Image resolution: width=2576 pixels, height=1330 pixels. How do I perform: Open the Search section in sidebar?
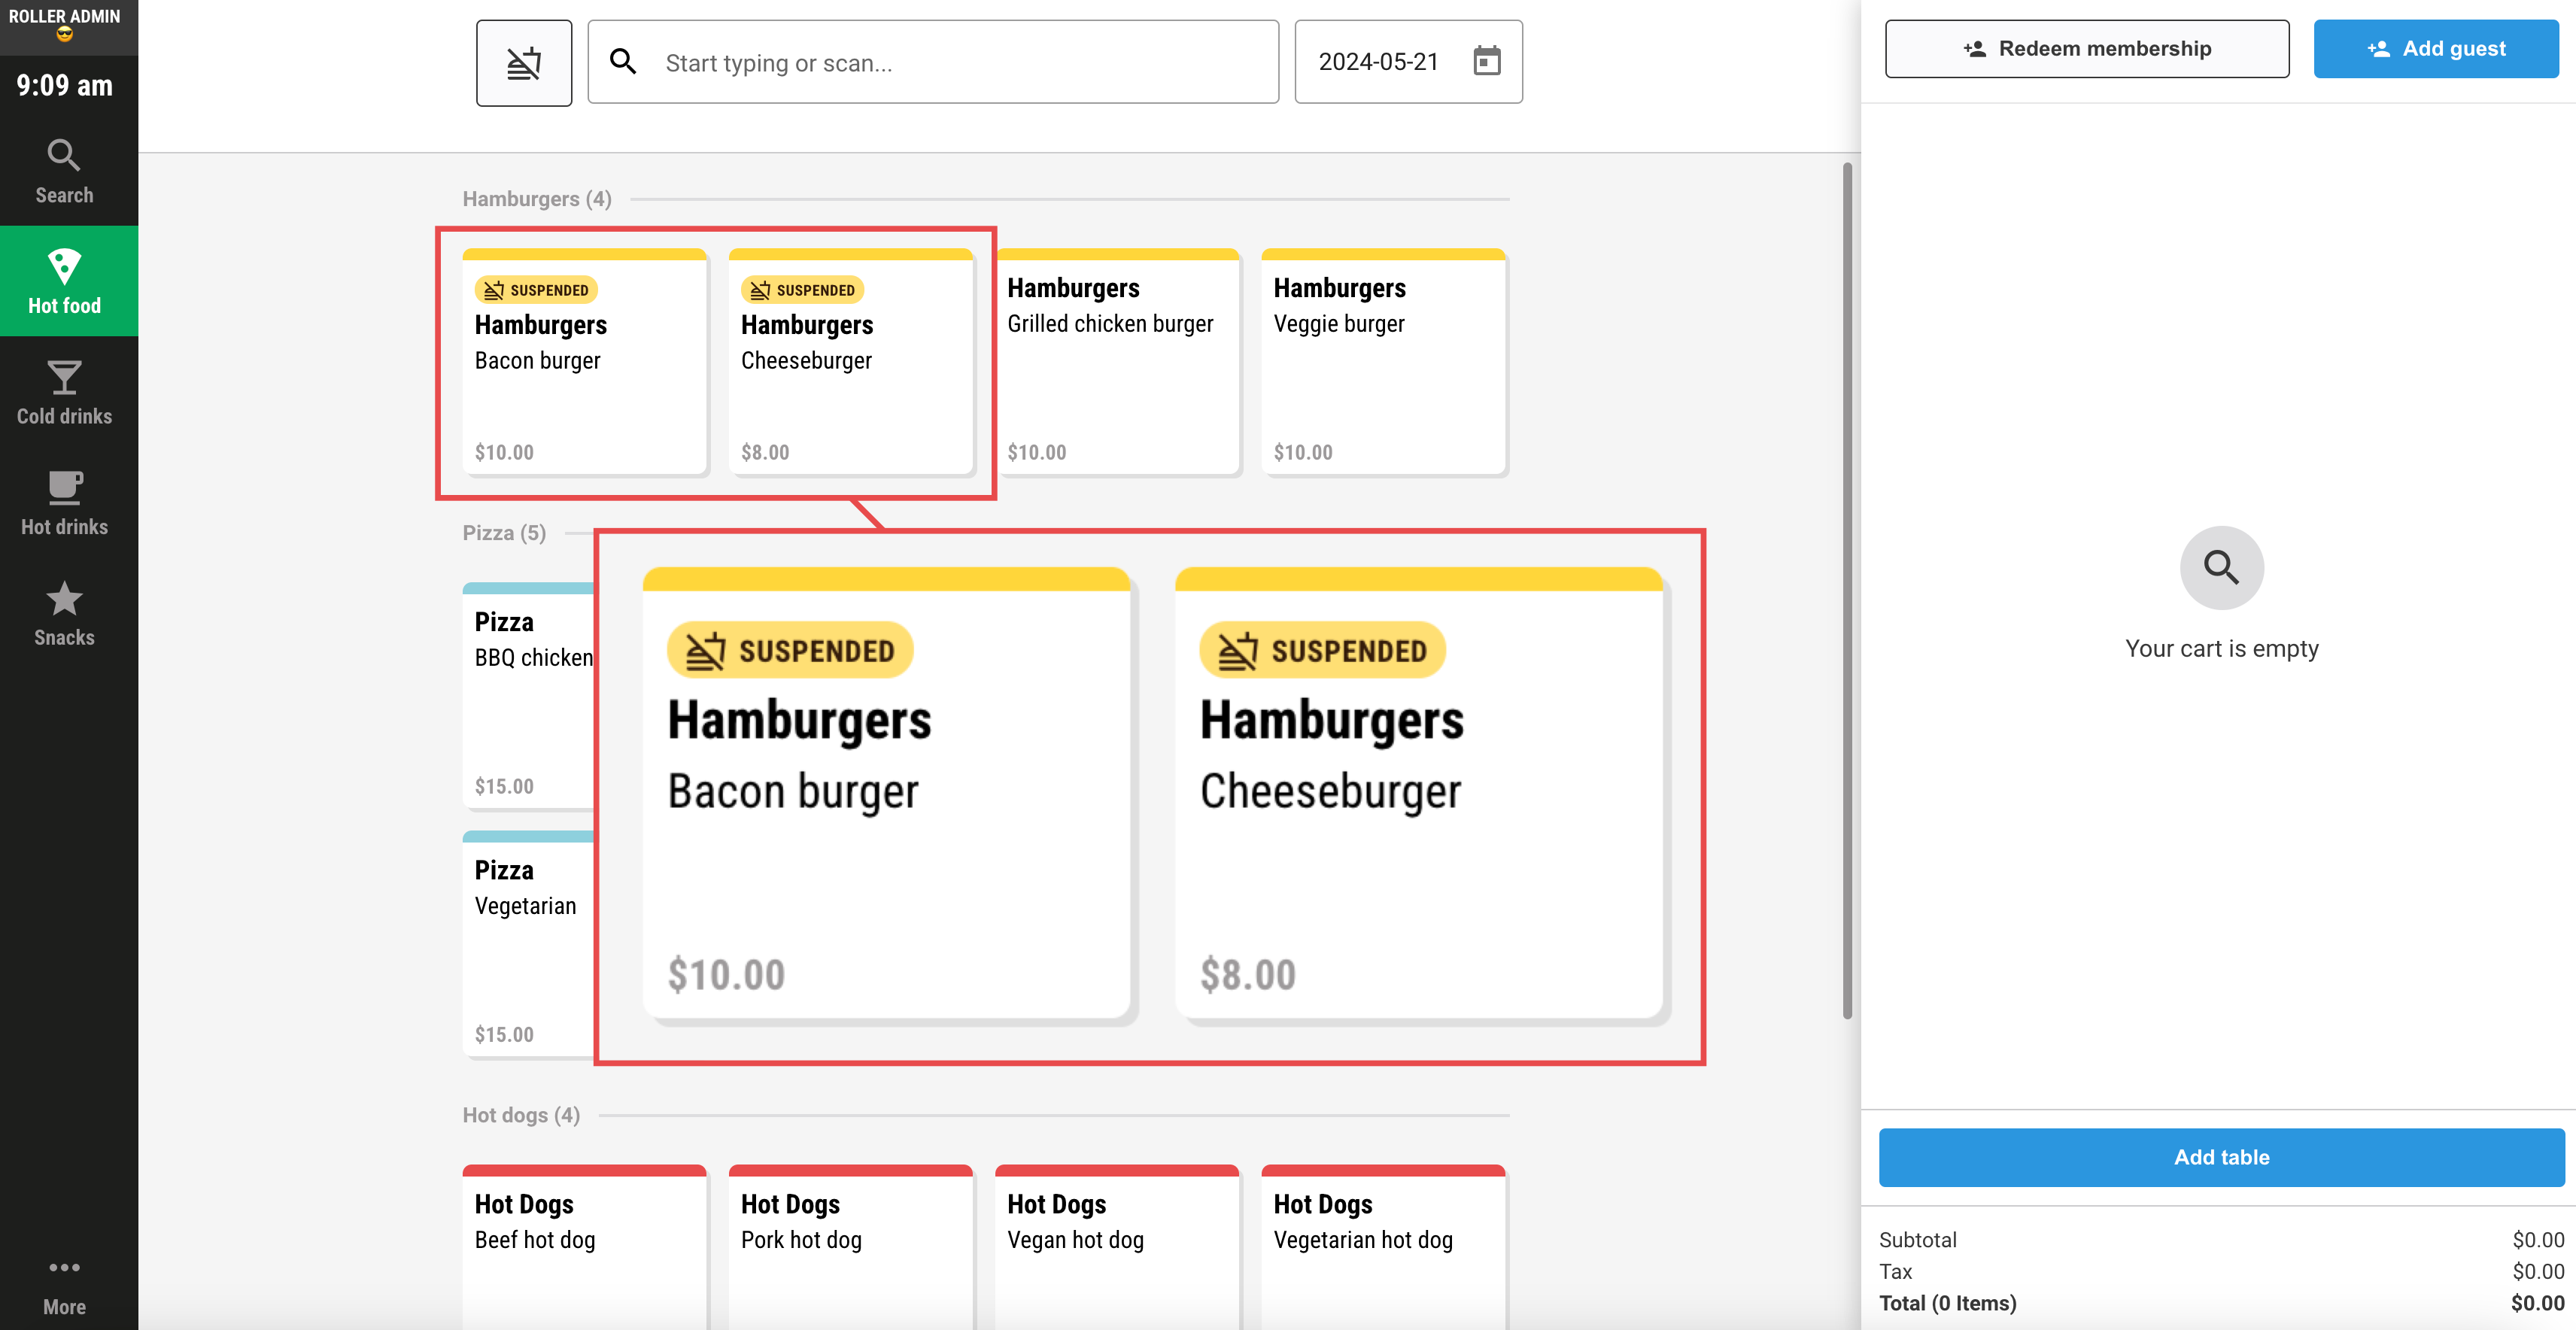(x=64, y=171)
